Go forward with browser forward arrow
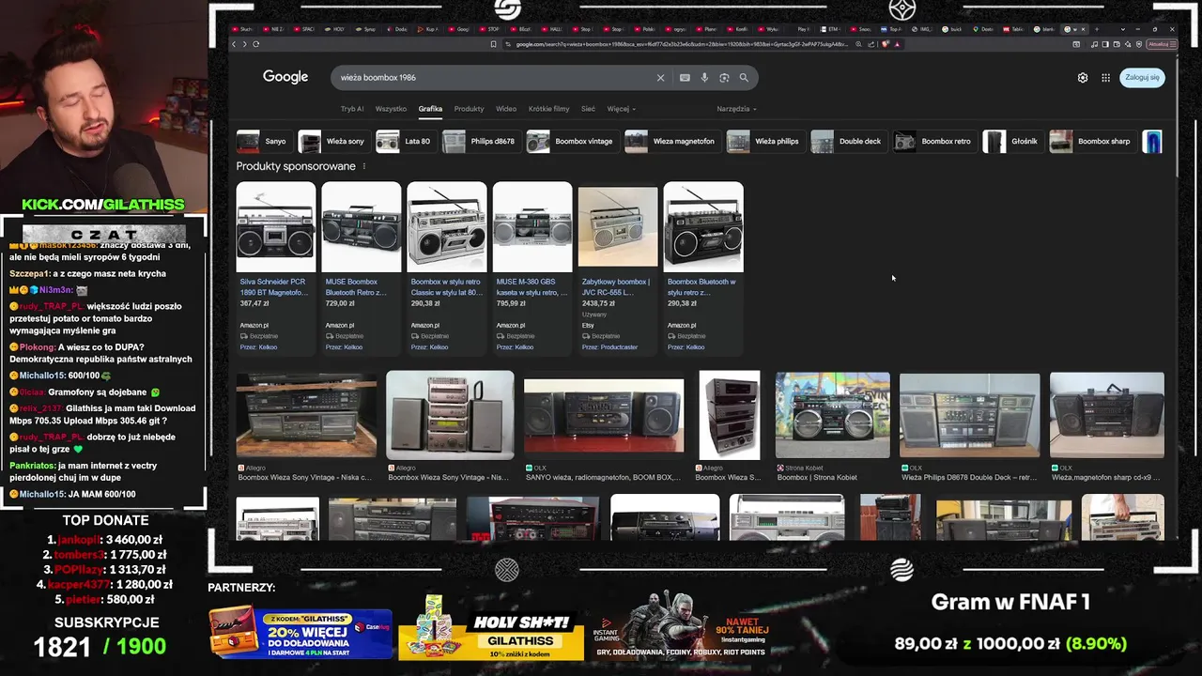 245,44
